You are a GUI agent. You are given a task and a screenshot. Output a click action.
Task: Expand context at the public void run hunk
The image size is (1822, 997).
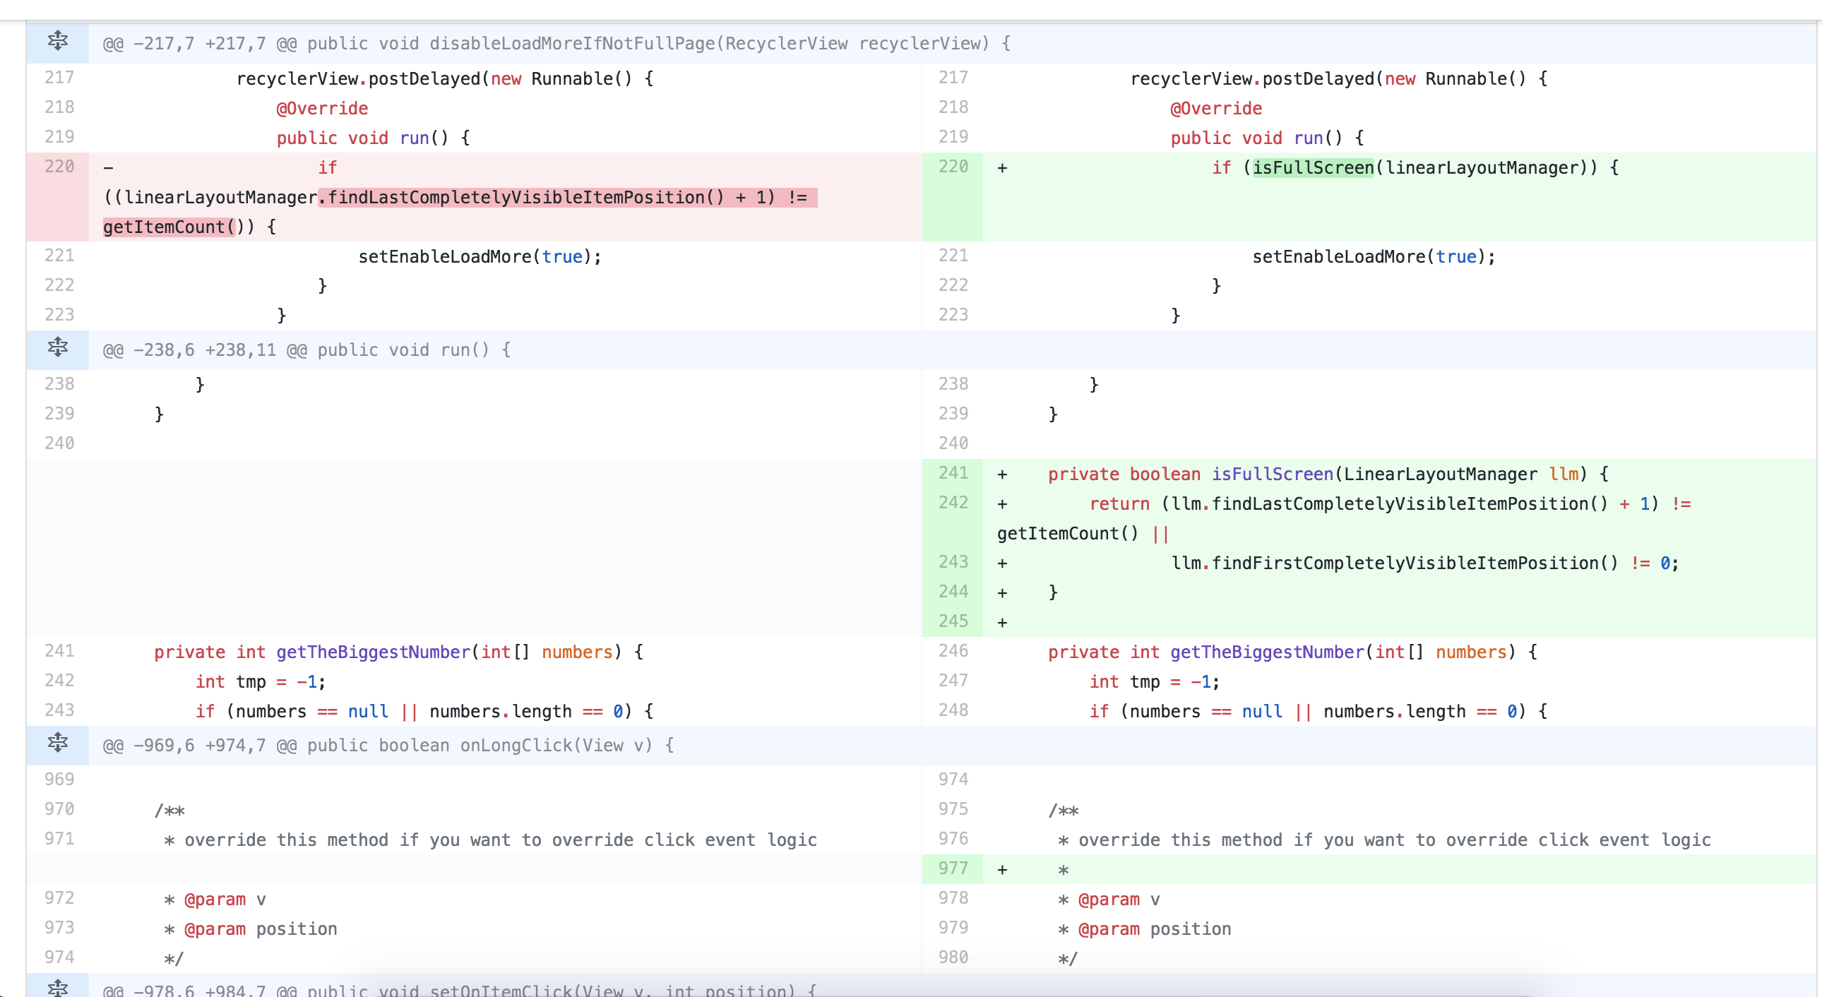(57, 348)
